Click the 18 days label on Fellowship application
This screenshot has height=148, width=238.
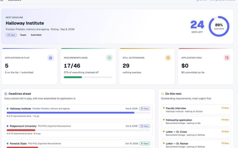coord(225,120)
